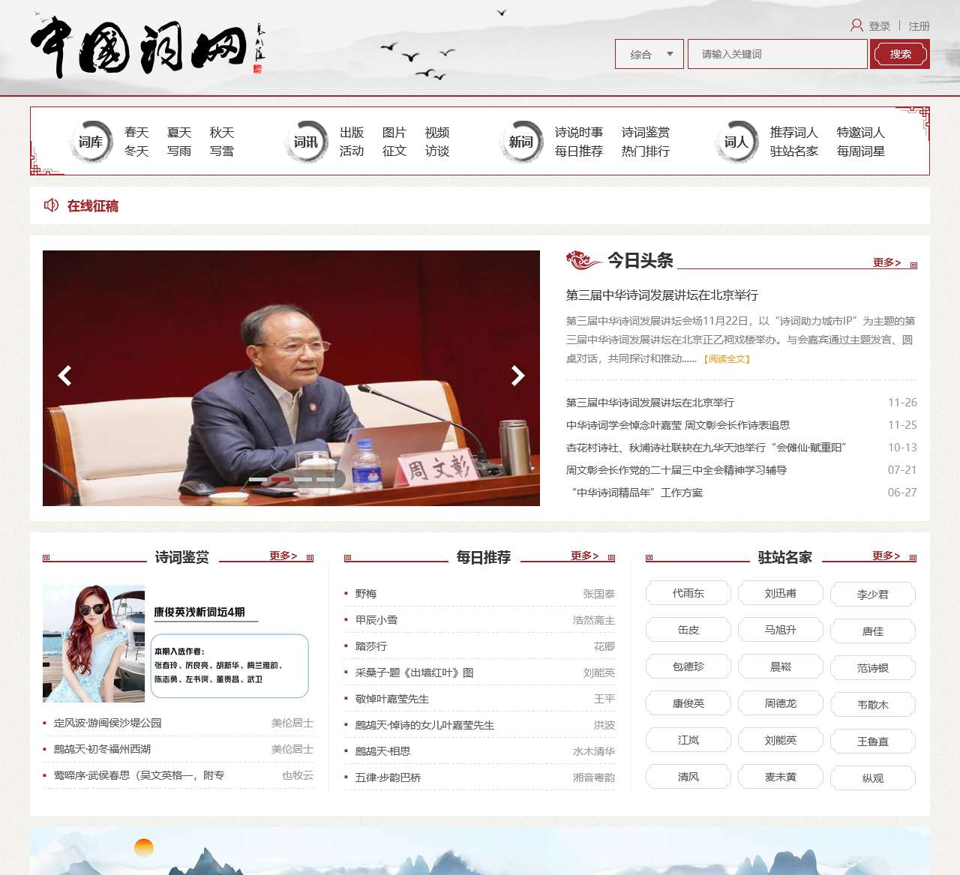Viewport: 960px width, 875px height.
Task: Click the 刘迅甫 author button
Action: click(781, 593)
